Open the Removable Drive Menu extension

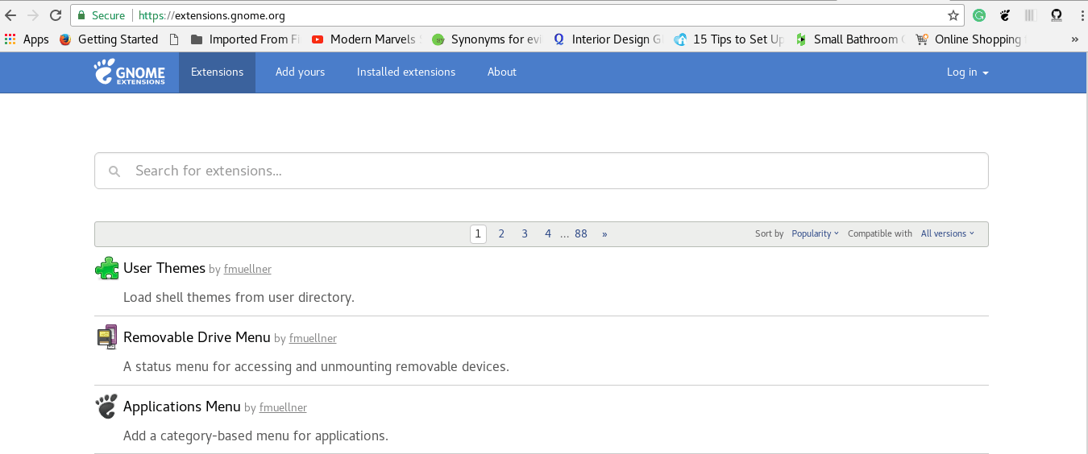197,337
